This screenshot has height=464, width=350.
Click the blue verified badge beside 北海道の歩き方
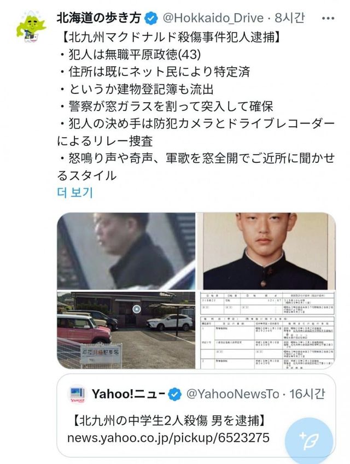(x=151, y=19)
